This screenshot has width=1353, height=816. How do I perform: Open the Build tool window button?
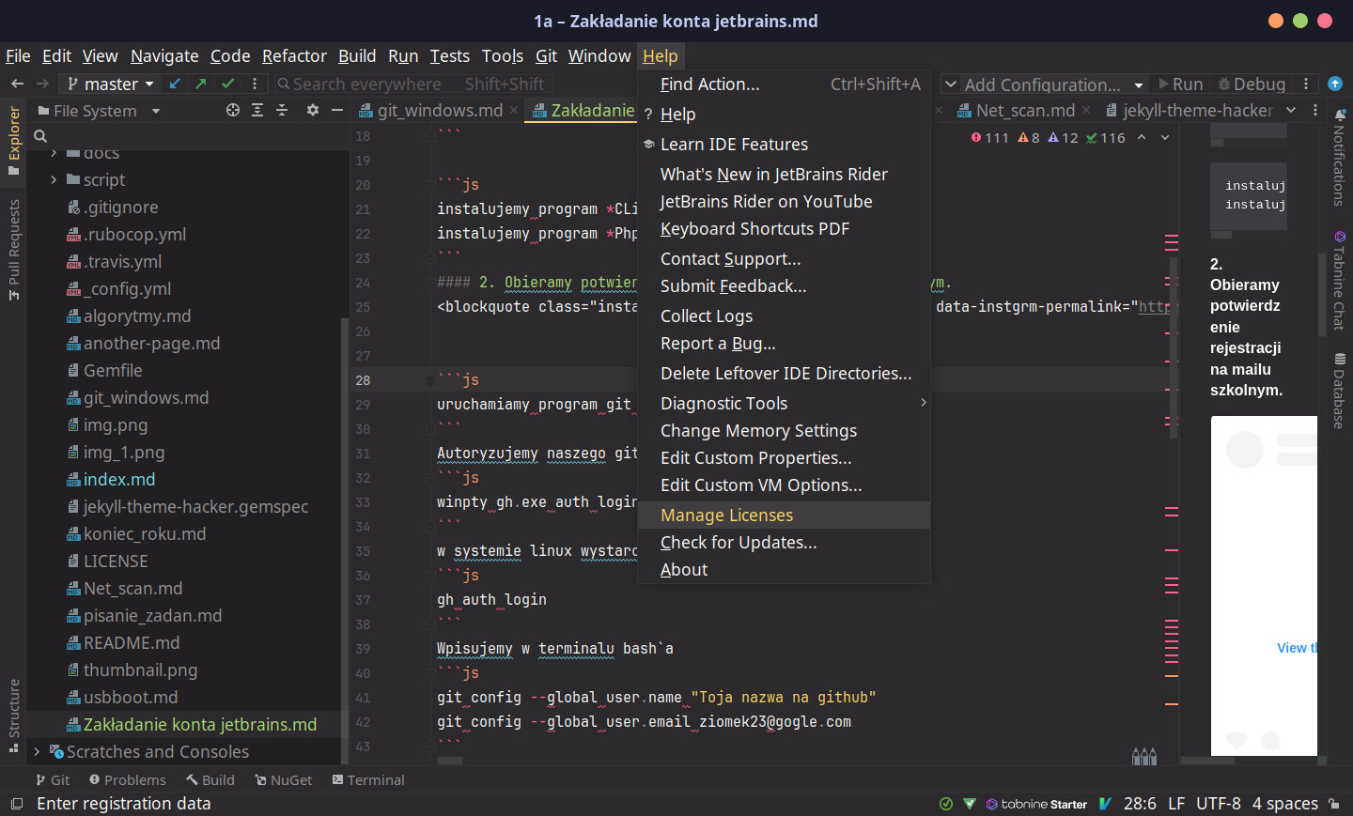pos(210,779)
